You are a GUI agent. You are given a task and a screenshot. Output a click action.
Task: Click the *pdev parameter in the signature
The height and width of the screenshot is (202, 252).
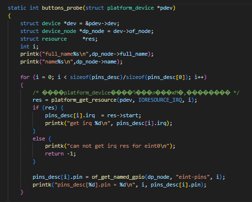165,8
